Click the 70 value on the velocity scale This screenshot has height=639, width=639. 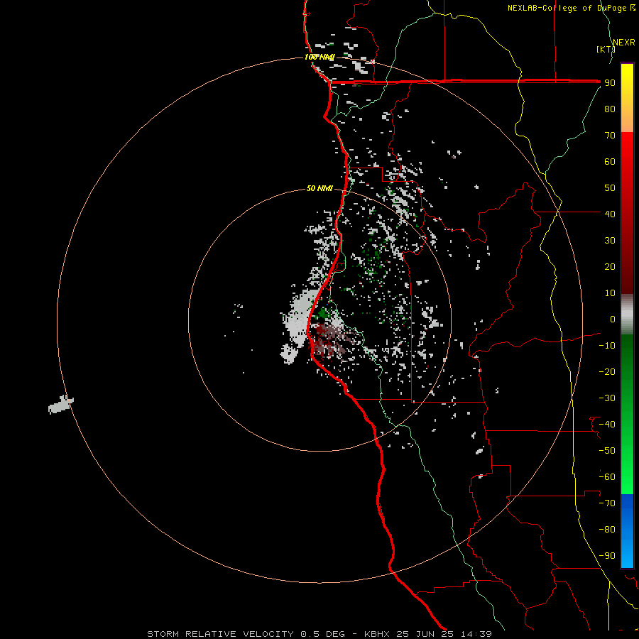tap(610, 136)
